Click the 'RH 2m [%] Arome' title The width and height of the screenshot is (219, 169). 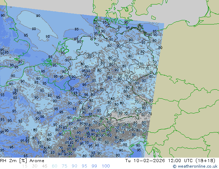click(22, 161)
